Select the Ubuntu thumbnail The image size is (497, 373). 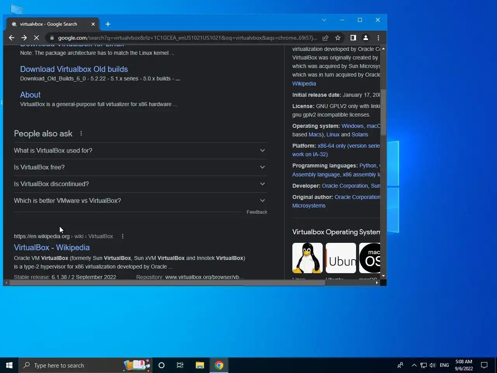[x=341, y=258]
